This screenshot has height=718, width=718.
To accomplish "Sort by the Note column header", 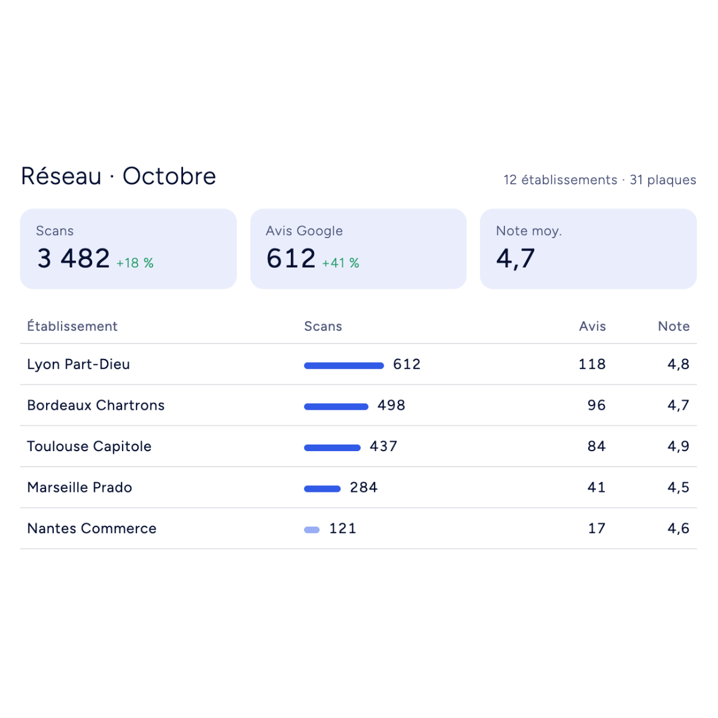I will click(674, 326).
